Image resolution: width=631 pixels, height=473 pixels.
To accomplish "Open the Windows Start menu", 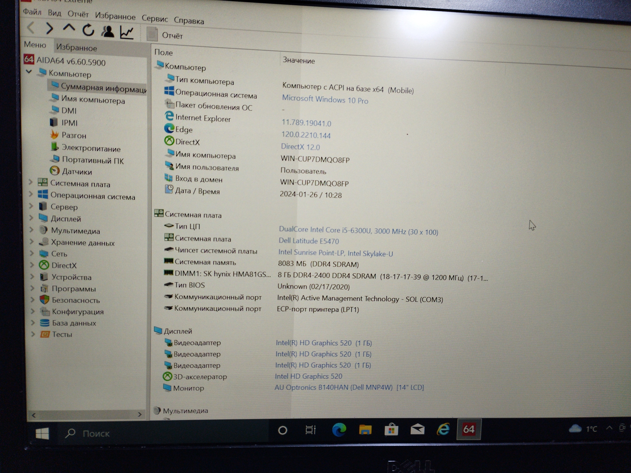I will click(x=42, y=434).
